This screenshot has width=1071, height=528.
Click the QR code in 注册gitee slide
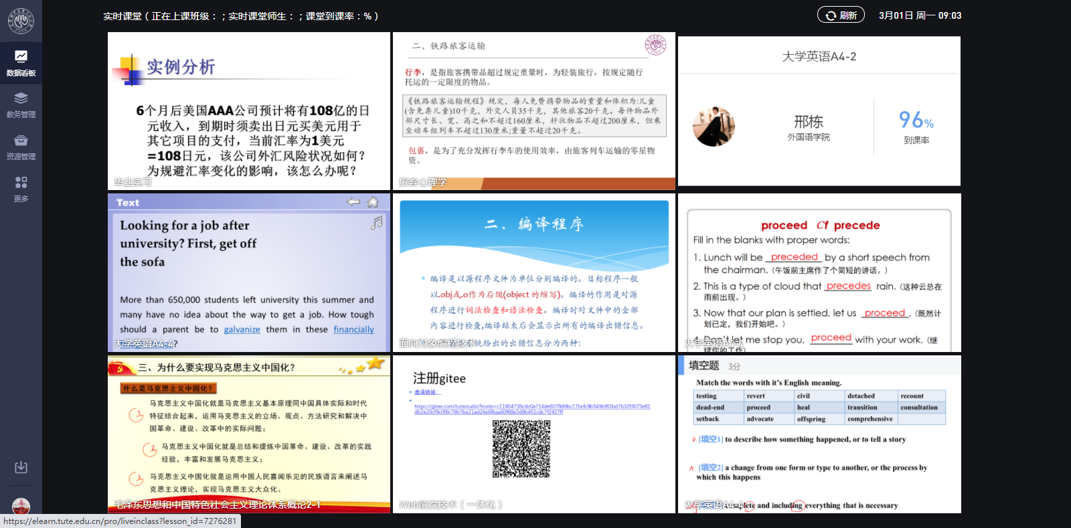point(521,449)
